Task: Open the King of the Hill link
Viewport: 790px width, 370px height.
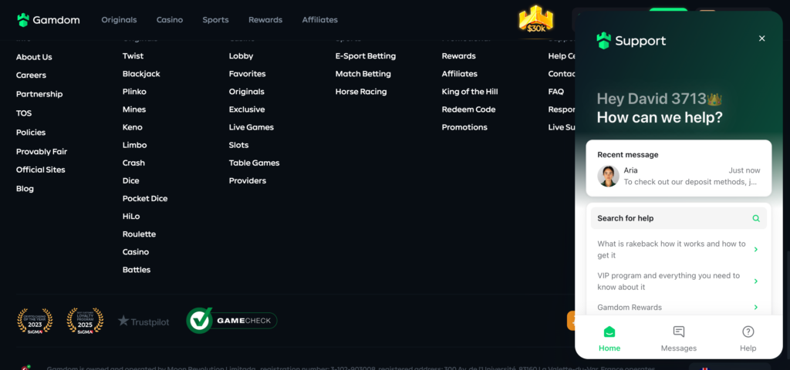Action: coord(470,92)
